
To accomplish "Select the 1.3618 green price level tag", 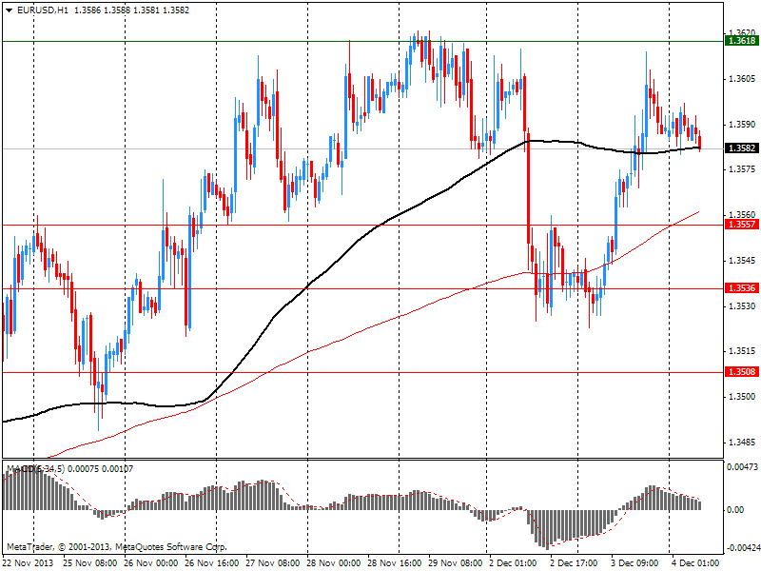I will pos(741,40).
